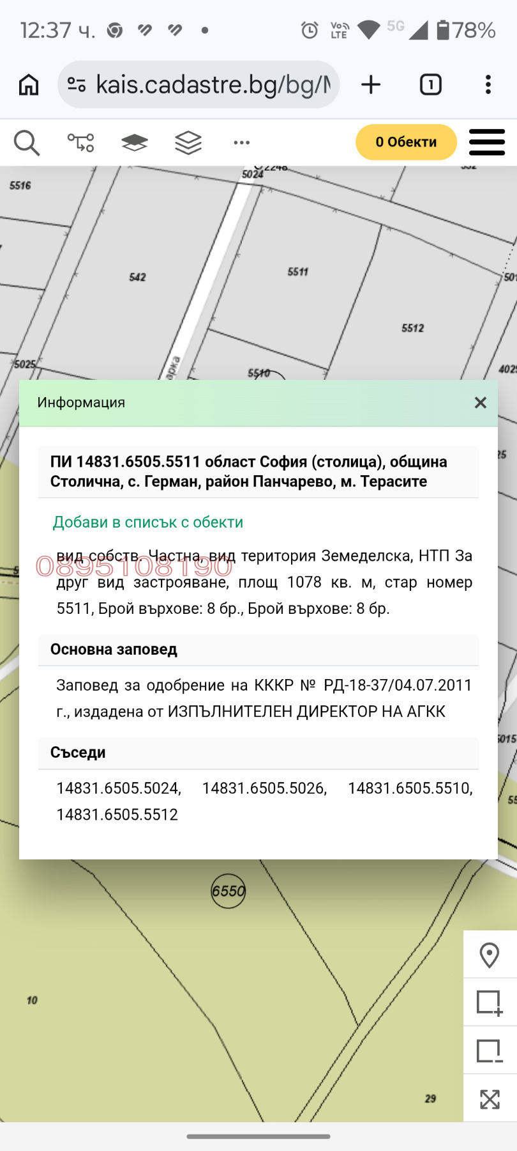Select the remove-rectangle selection tool

tap(490, 1051)
